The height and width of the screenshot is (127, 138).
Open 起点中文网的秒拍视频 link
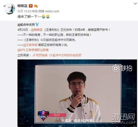tap(67, 55)
